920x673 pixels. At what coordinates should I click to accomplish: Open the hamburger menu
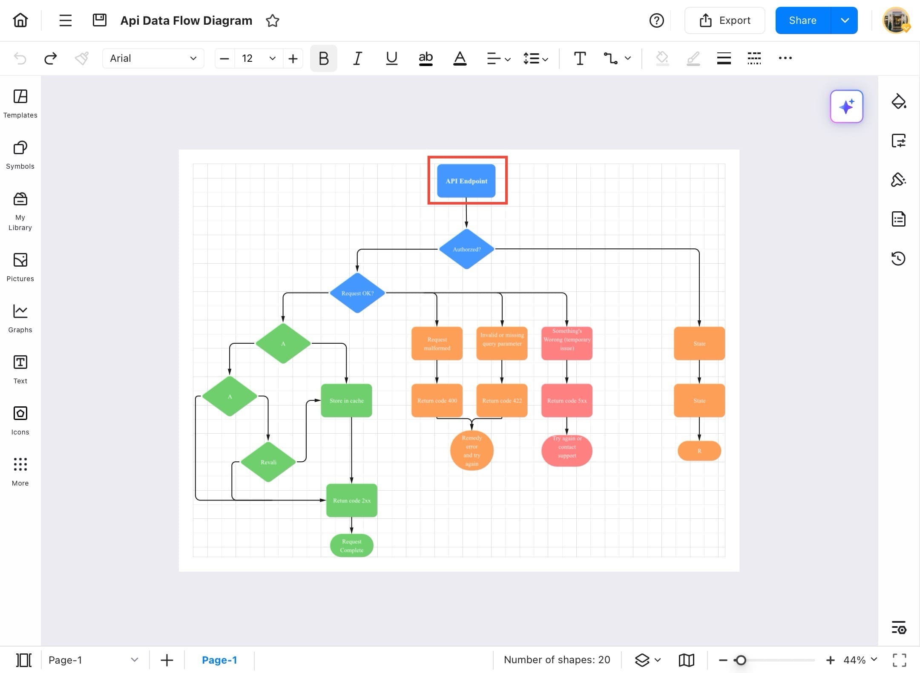65,20
